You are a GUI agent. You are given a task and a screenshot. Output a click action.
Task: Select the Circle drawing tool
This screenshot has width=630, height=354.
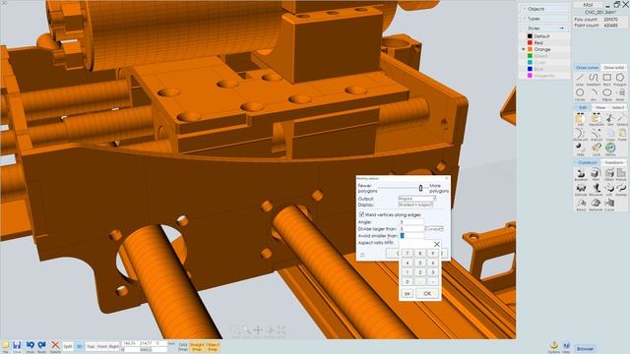(580, 94)
